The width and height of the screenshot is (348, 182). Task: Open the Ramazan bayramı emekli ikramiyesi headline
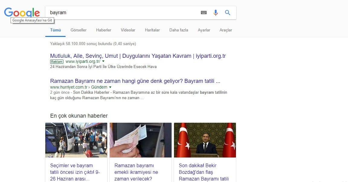(136, 172)
